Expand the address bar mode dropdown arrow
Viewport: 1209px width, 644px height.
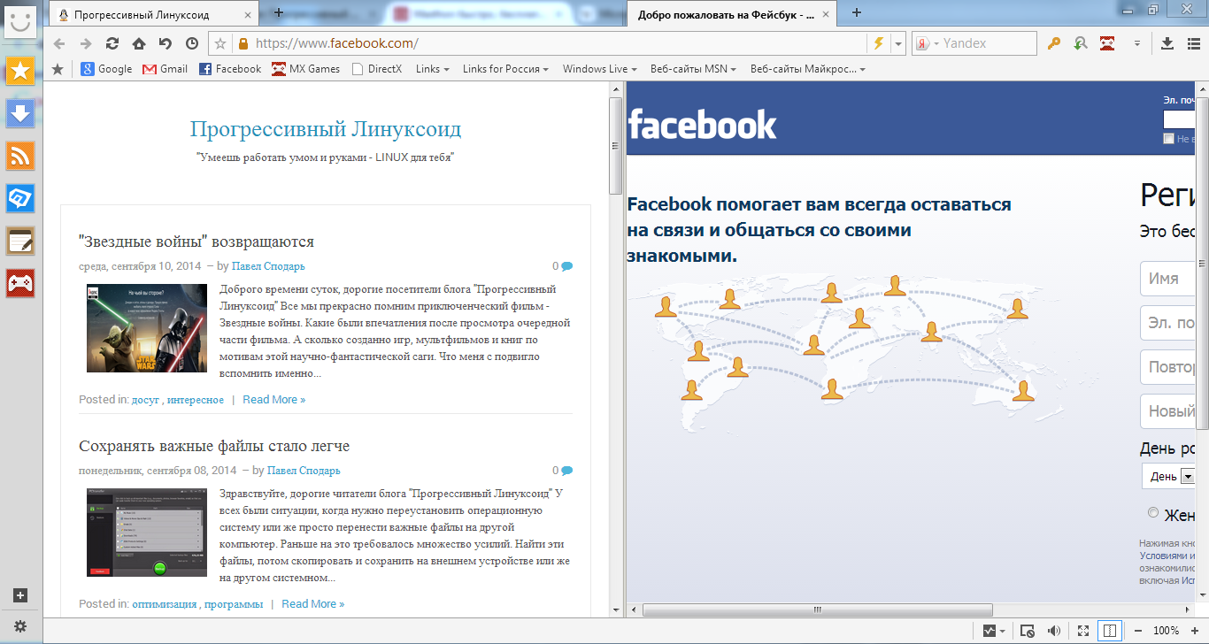click(898, 43)
